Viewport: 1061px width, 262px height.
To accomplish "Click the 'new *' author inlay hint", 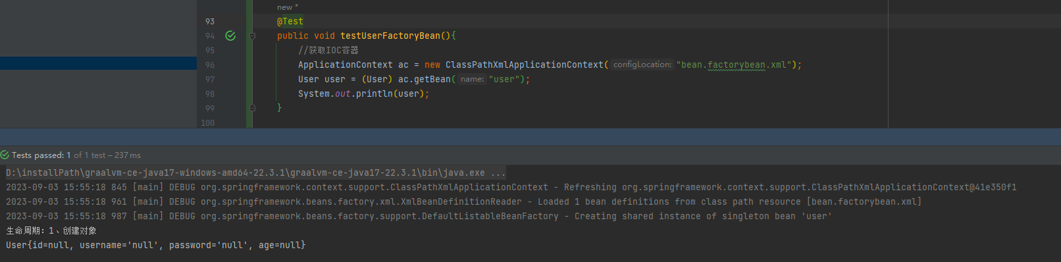I will click(288, 7).
